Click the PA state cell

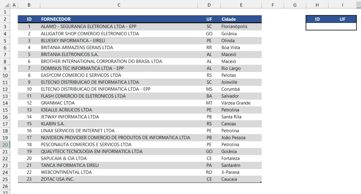209,165
